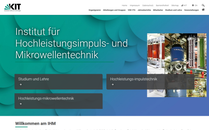The height and width of the screenshot is (130, 209).
Task: Click the house home icon
Action: tap(203, 10)
